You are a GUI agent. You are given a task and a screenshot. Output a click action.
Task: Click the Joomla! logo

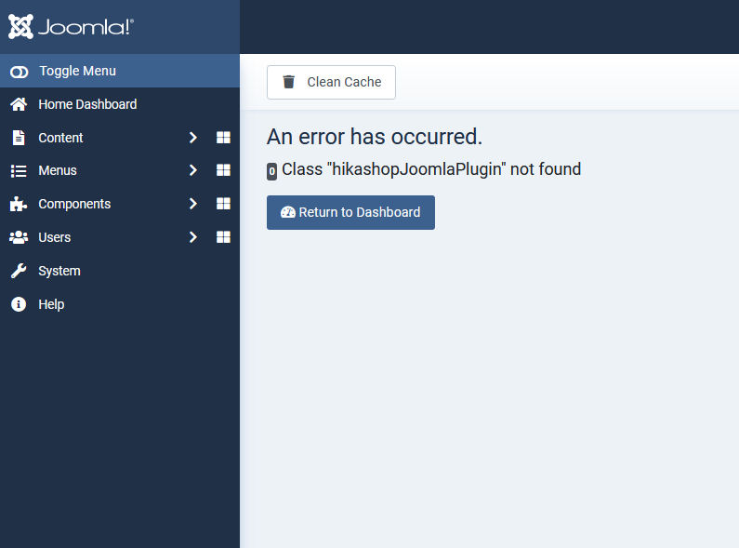(72, 26)
